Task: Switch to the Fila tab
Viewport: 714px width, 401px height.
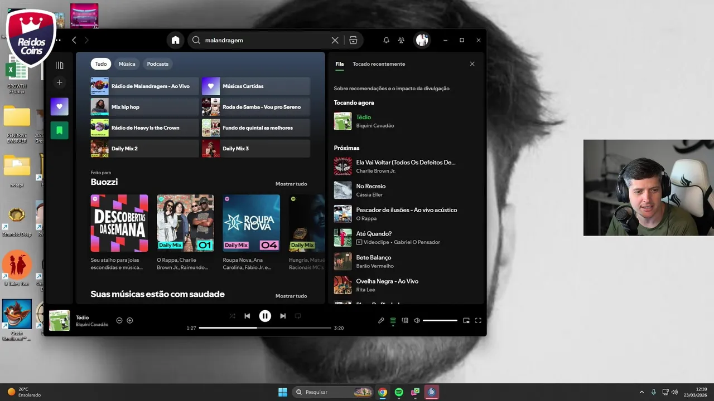Action: tap(339, 63)
